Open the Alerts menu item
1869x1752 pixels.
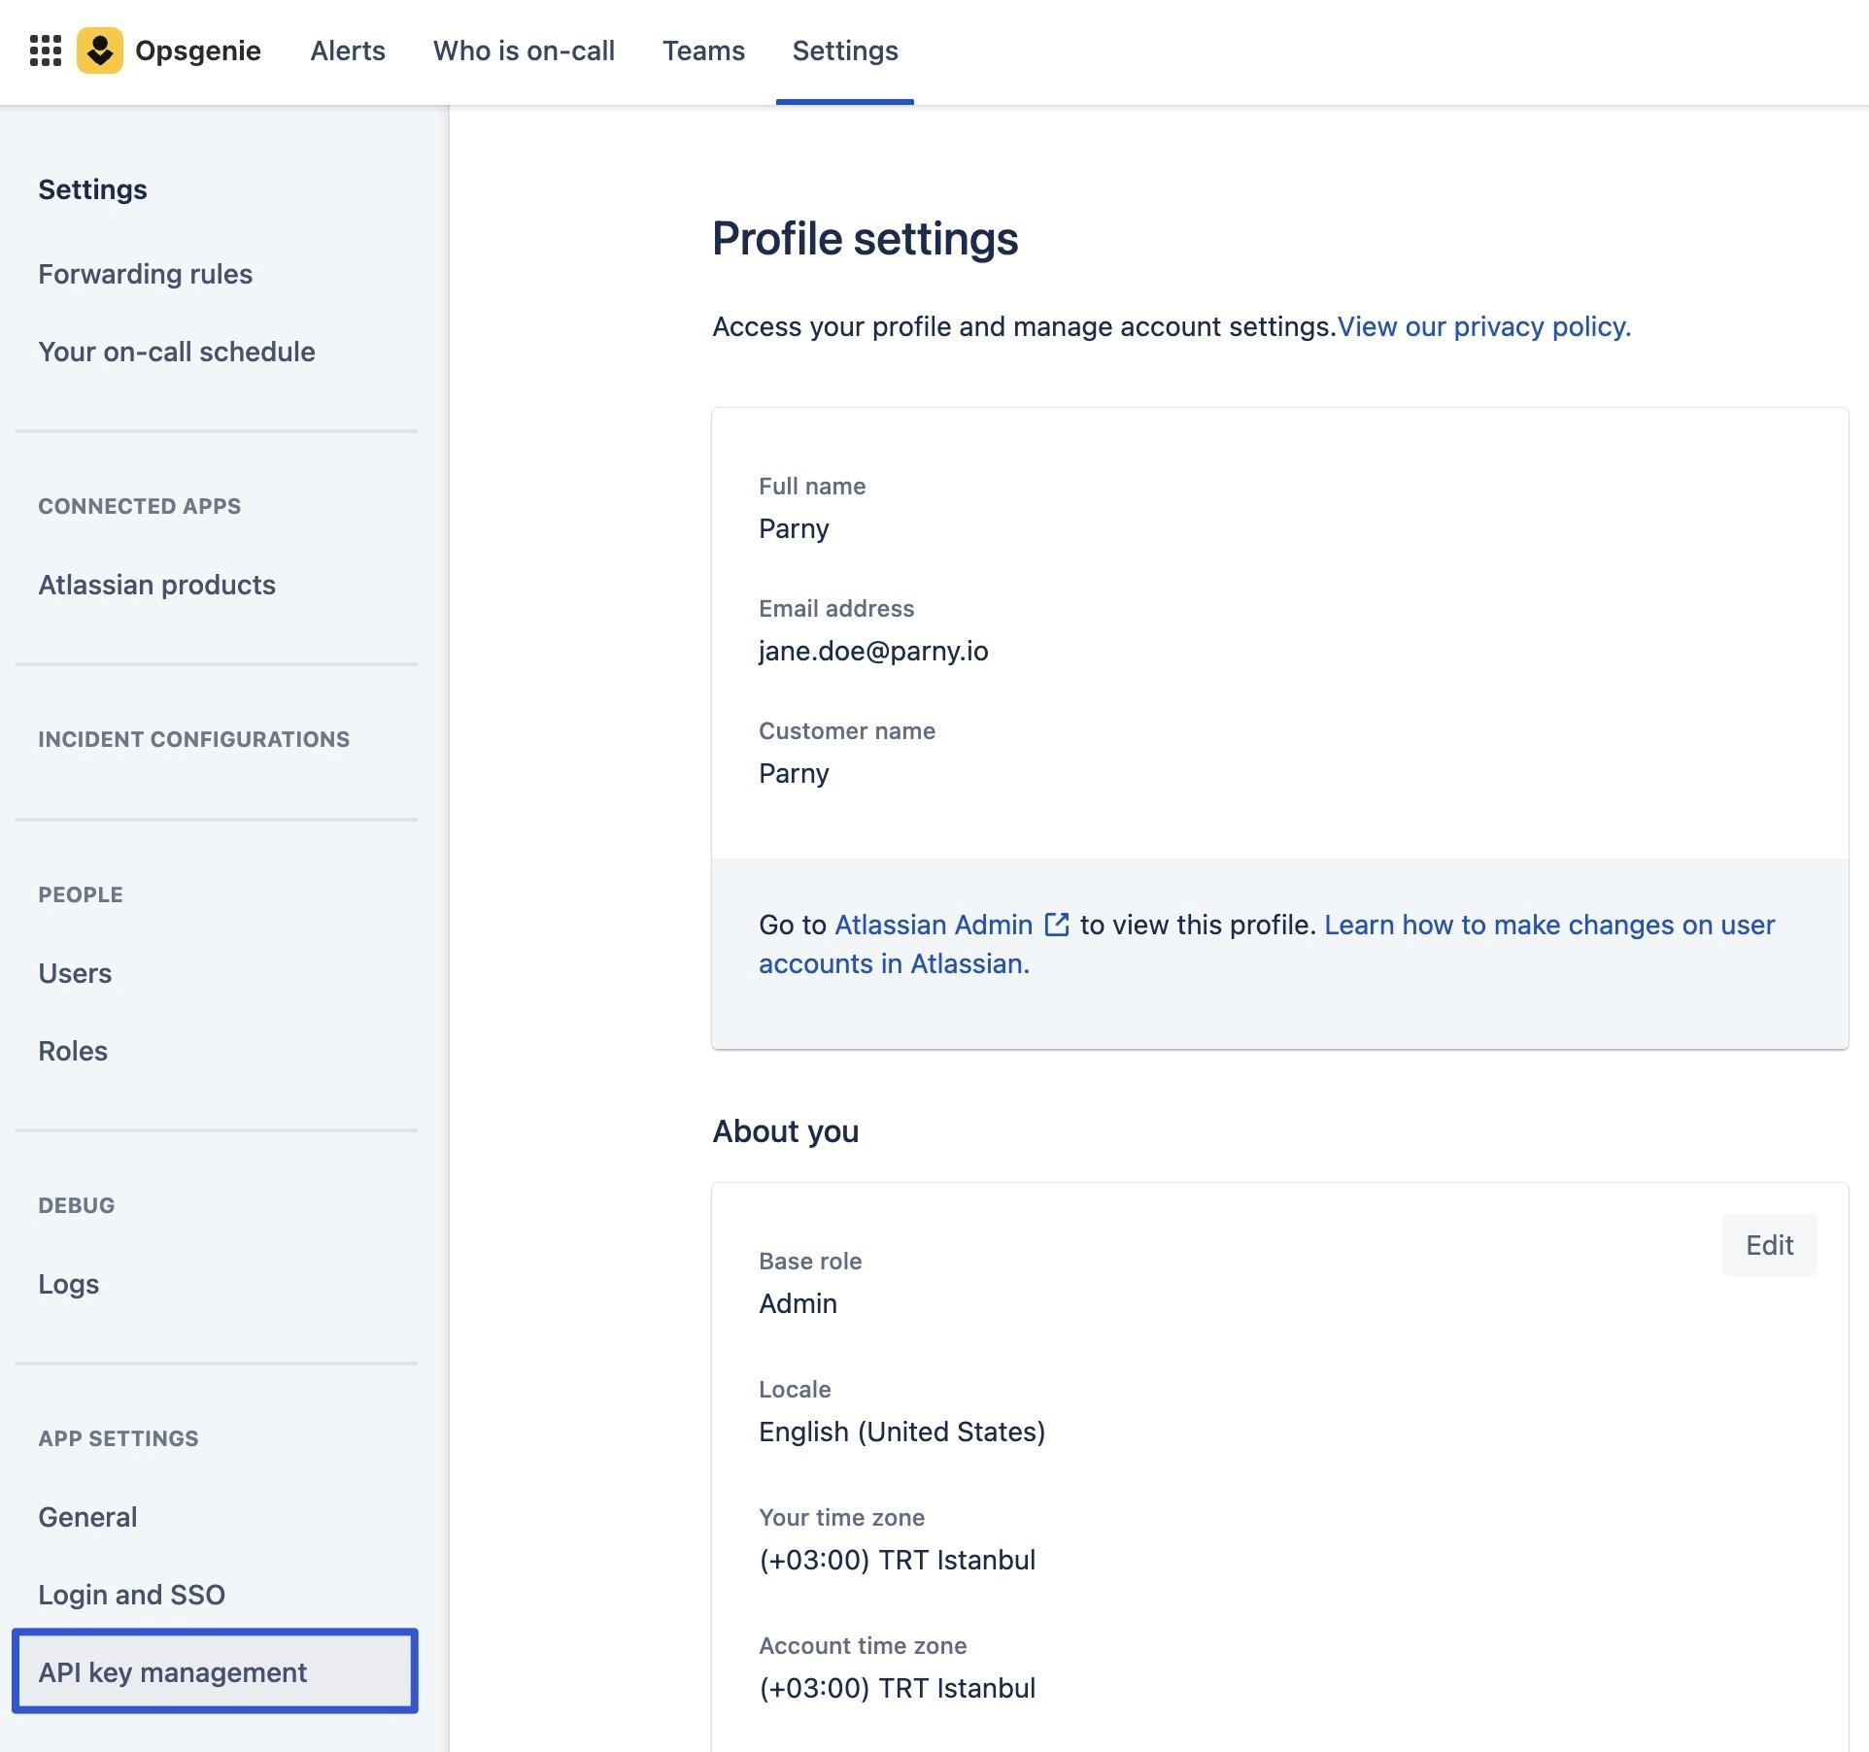tap(347, 51)
